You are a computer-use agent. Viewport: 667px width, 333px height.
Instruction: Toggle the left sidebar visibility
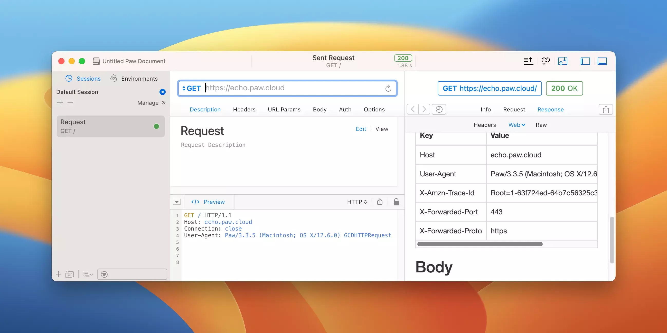point(585,61)
